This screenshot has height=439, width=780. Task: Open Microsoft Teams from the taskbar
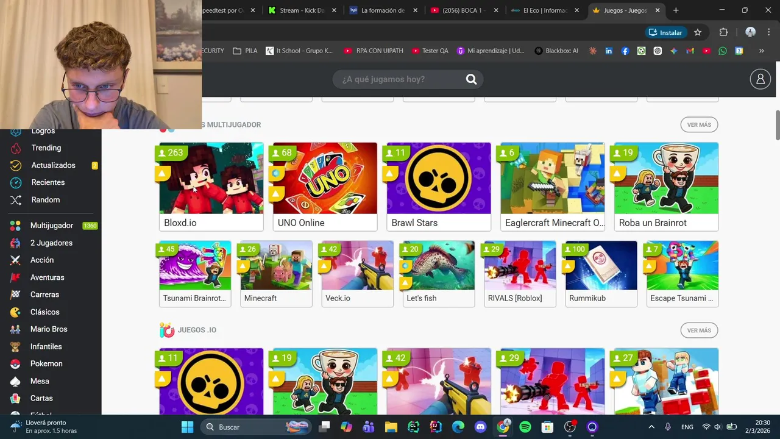pyautogui.click(x=369, y=427)
